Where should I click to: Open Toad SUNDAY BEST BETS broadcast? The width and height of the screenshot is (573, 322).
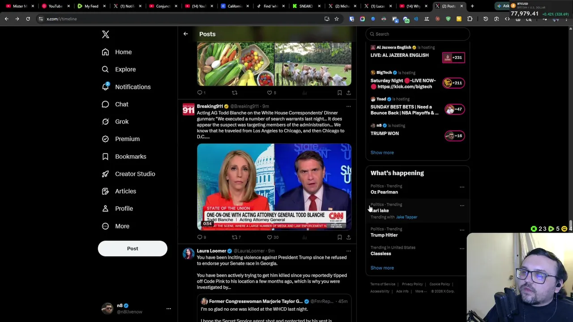click(x=417, y=107)
